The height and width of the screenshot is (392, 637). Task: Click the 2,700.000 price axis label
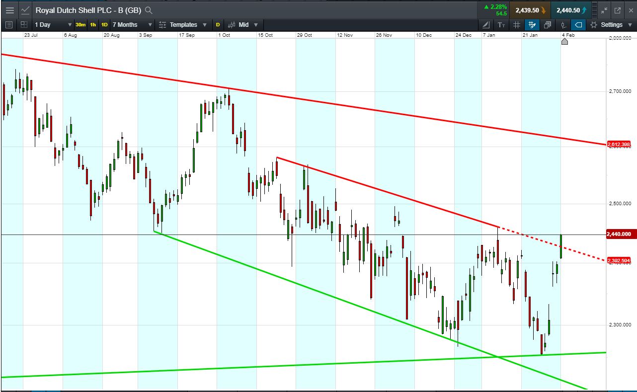coord(620,91)
